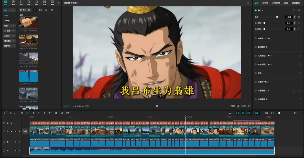Click the focus/crop frame icon under player
The image size is (304, 158).
pyautogui.click(x=238, y=106)
